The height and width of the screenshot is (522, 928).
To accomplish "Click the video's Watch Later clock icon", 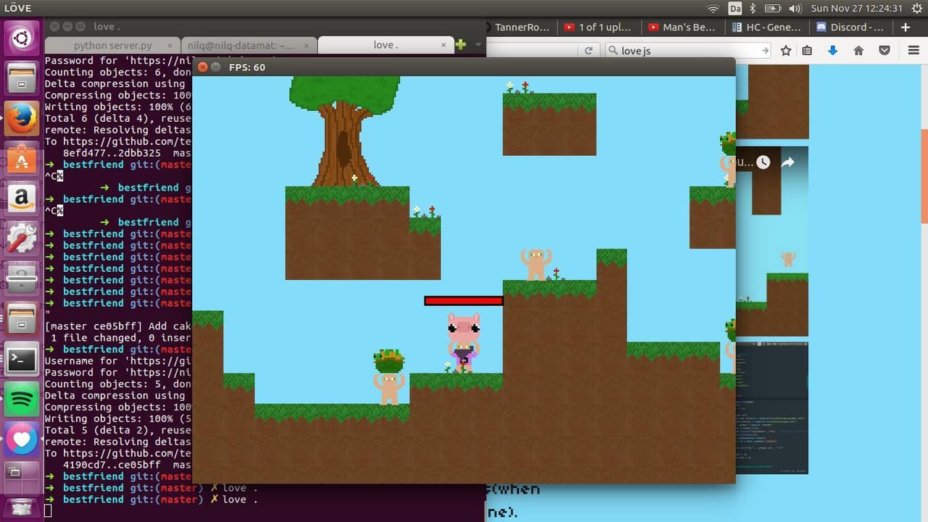I will [x=763, y=162].
